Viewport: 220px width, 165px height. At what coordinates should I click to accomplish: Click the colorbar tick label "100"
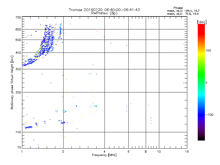point(208,51)
